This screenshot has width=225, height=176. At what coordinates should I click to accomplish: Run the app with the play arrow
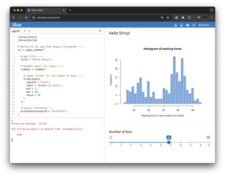[x=100, y=31]
